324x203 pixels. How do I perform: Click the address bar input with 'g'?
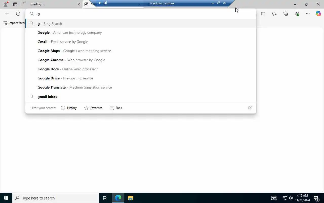[x=141, y=14]
